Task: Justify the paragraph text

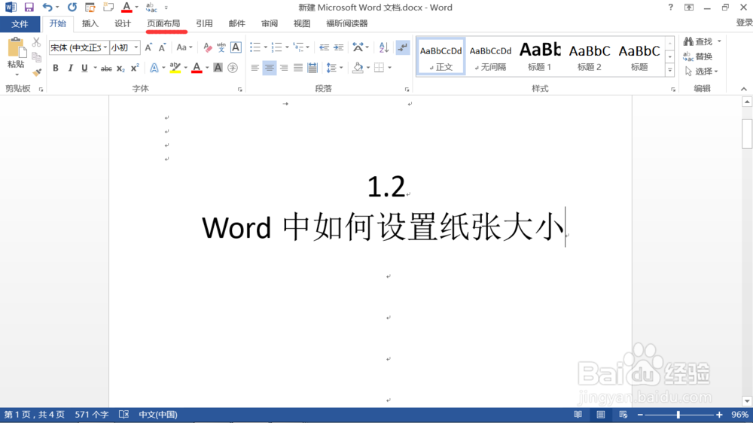Action: click(298, 68)
